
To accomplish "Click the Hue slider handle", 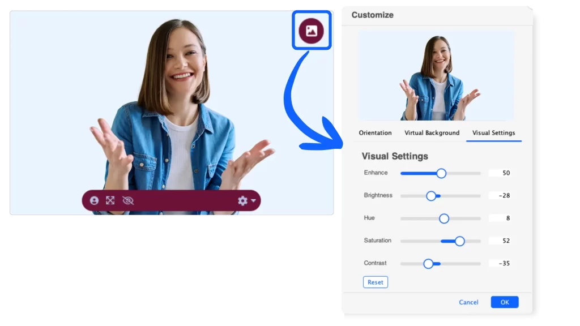I will [444, 218].
